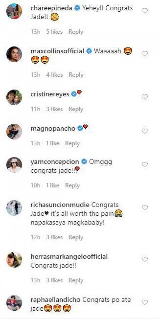The width and height of the screenshot is (161, 319).
Task: Reply to chareepineda's comment
Action: (76, 32)
